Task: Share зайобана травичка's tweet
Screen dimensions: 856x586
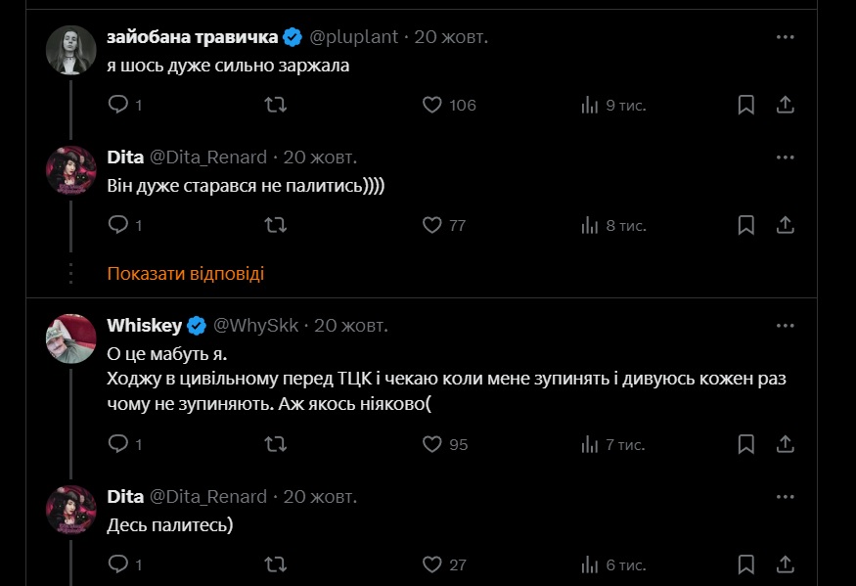Action: pyautogui.click(x=785, y=105)
